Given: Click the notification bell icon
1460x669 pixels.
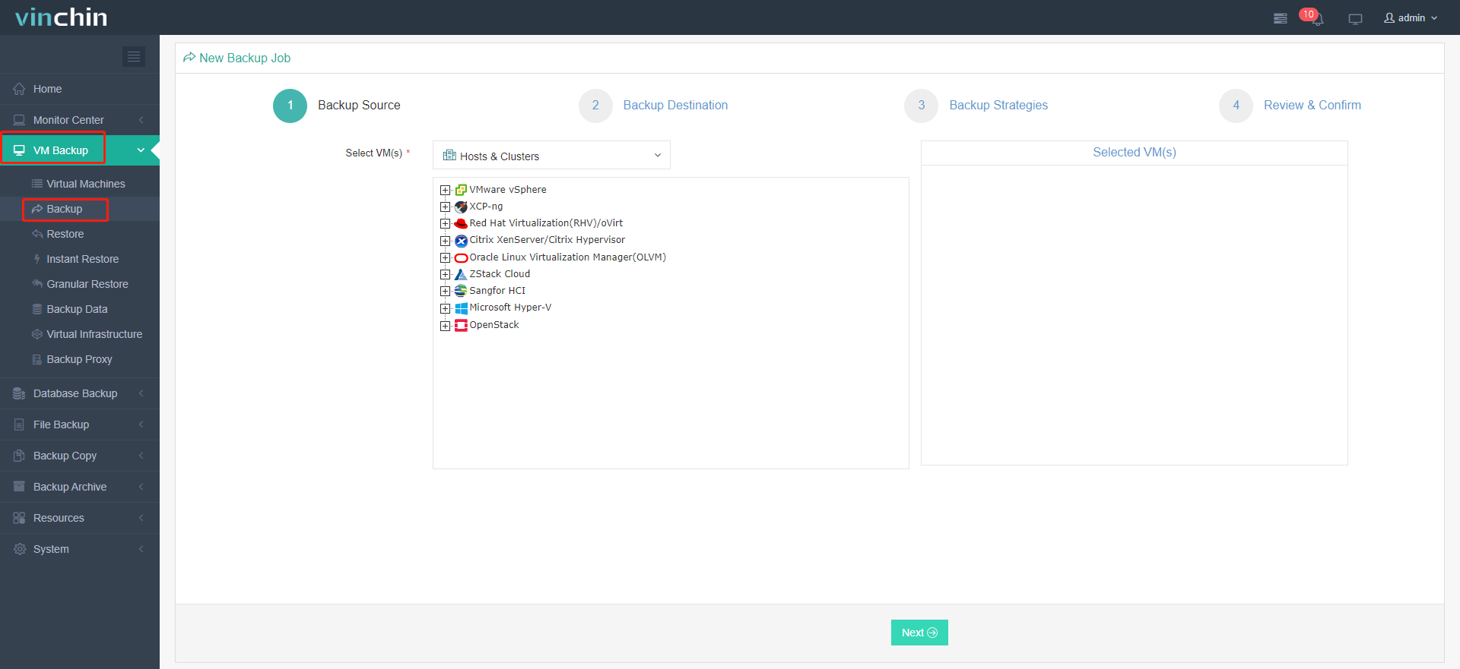Looking at the screenshot, I should coord(1317,19).
